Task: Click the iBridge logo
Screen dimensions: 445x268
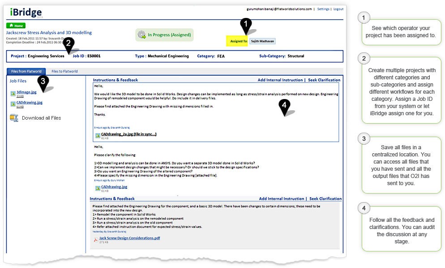Action: (26, 13)
